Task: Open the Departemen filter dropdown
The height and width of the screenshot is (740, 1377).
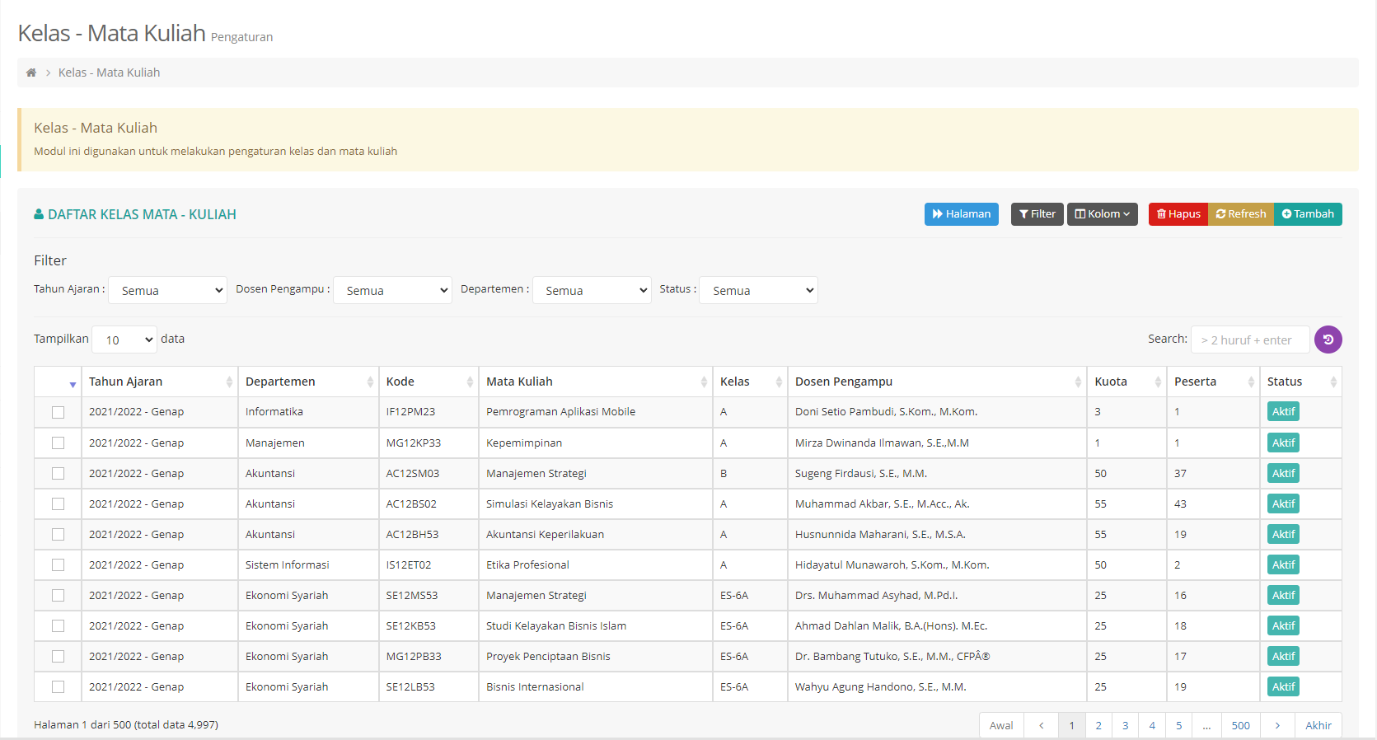Action: tap(592, 290)
